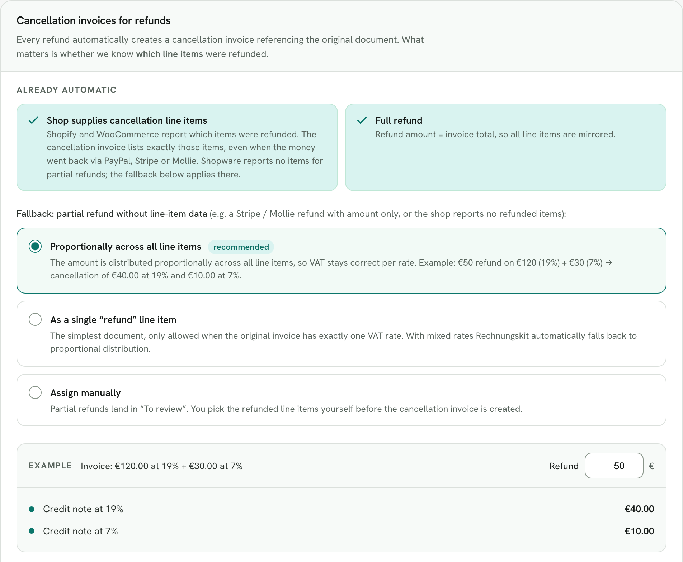This screenshot has width=683, height=562.
Task: Click the green bullet beside Credit note at 19%
Action: pos(32,509)
